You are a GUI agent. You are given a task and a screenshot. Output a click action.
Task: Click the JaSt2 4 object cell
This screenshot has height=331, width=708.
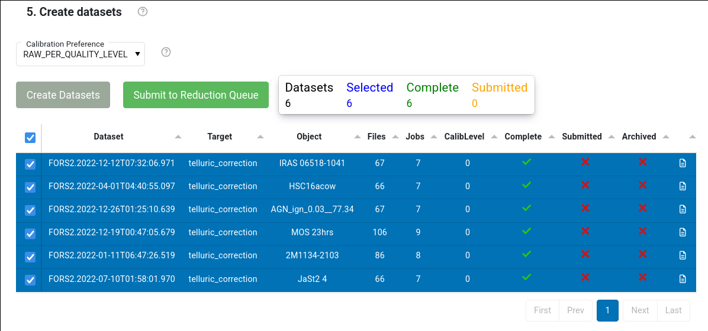[312, 278]
